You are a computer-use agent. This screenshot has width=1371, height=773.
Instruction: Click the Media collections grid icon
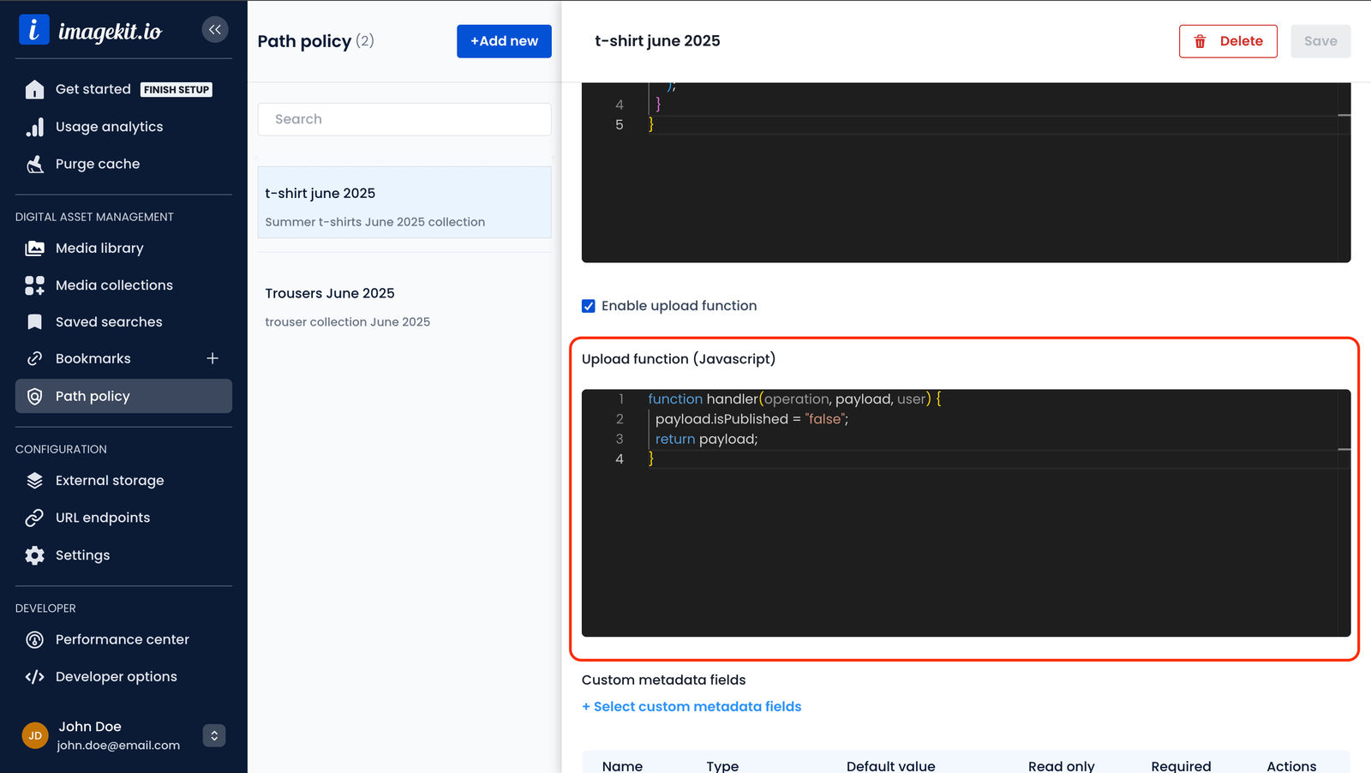point(34,285)
